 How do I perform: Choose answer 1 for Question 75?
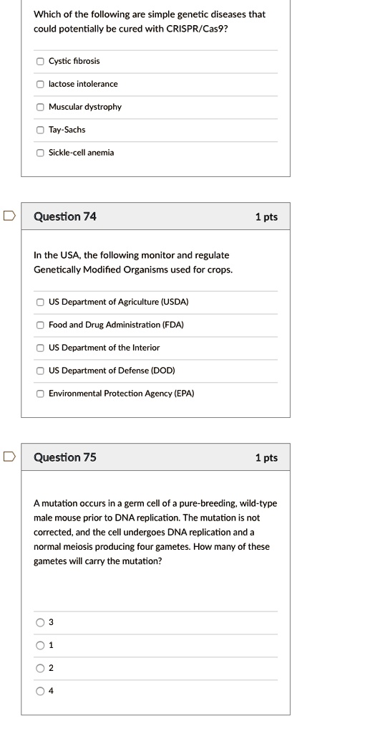40,646
